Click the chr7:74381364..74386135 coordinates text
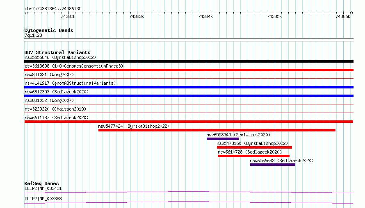This screenshot has width=365, height=208. (53, 9)
